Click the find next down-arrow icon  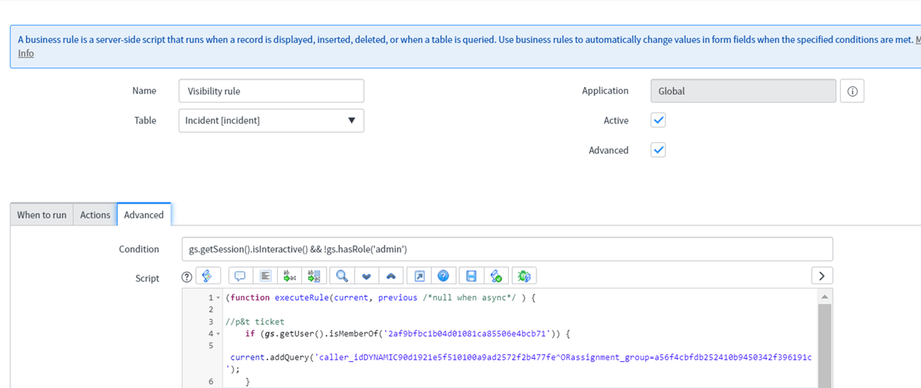pyautogui.click(x=367, y=276)
